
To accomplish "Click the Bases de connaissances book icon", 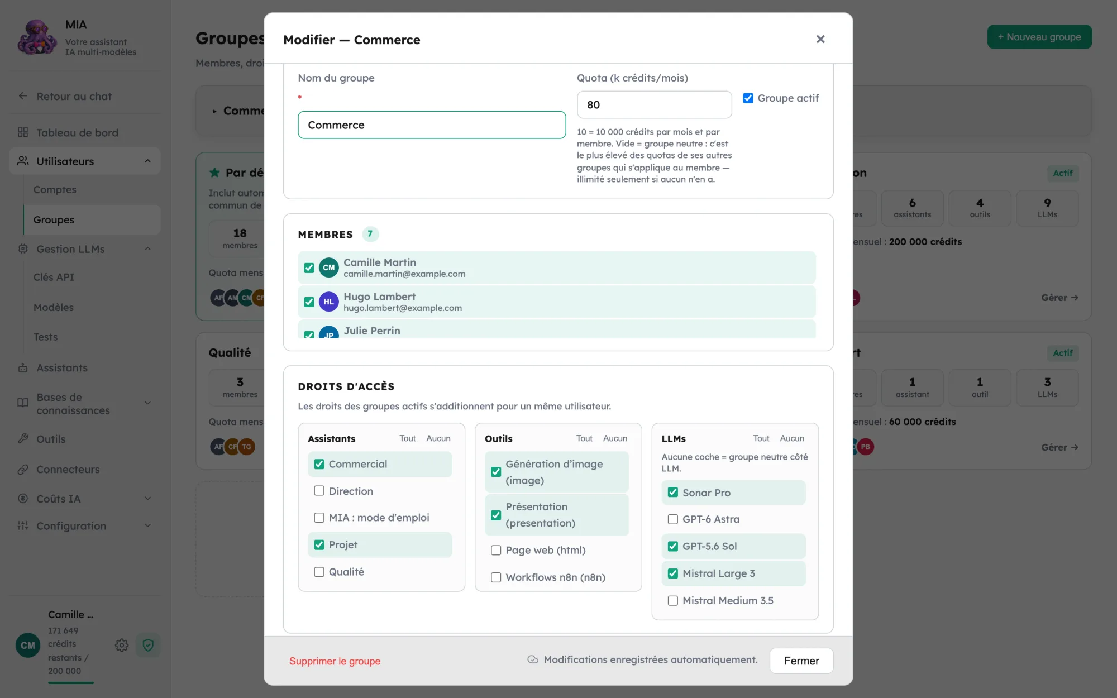I will (23, 403).
